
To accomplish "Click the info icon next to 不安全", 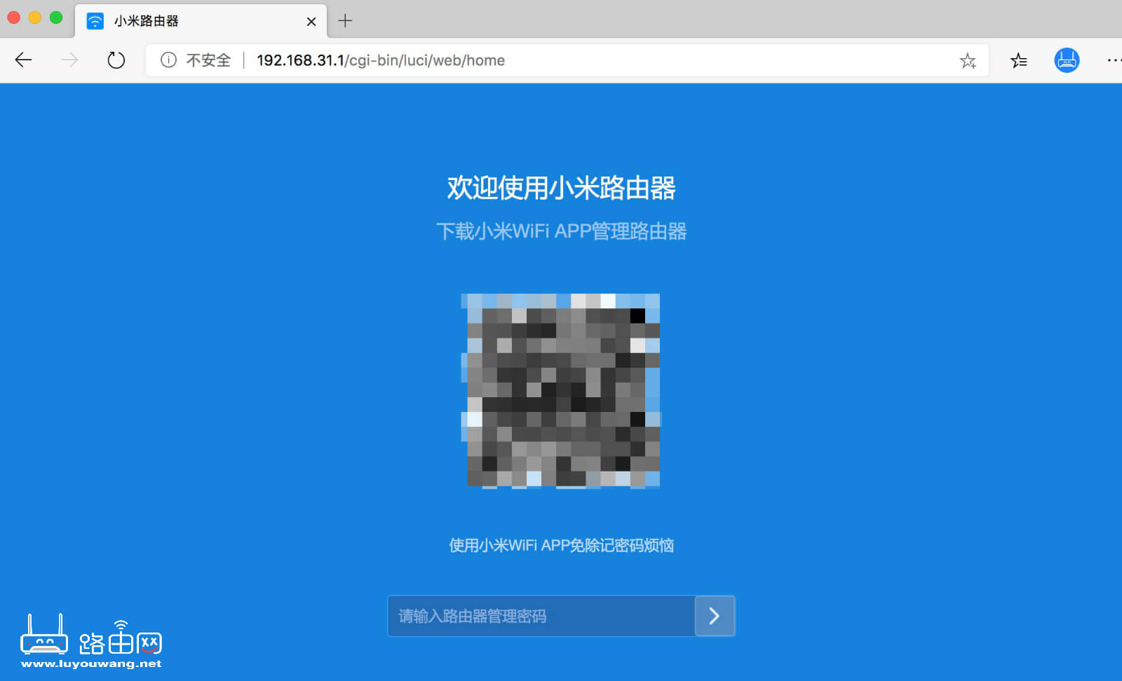I will [168, 60].
